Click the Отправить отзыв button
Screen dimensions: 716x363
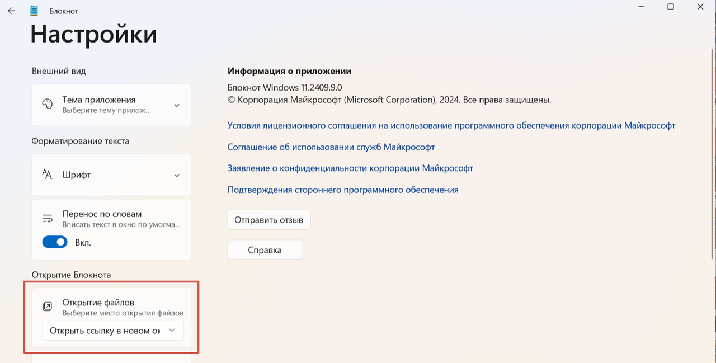(x=269, y=220)
